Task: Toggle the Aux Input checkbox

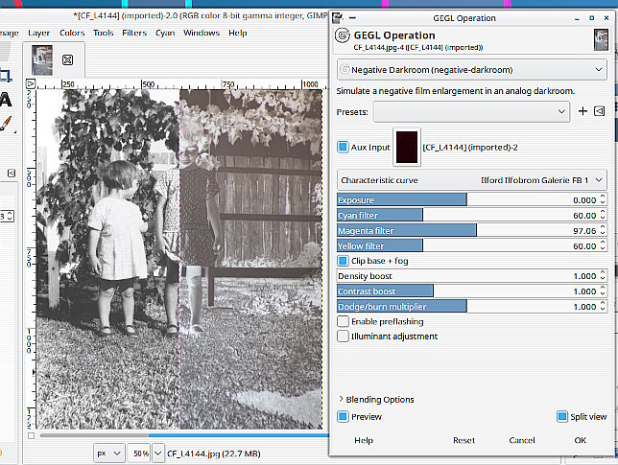Action: click(343, 147)
